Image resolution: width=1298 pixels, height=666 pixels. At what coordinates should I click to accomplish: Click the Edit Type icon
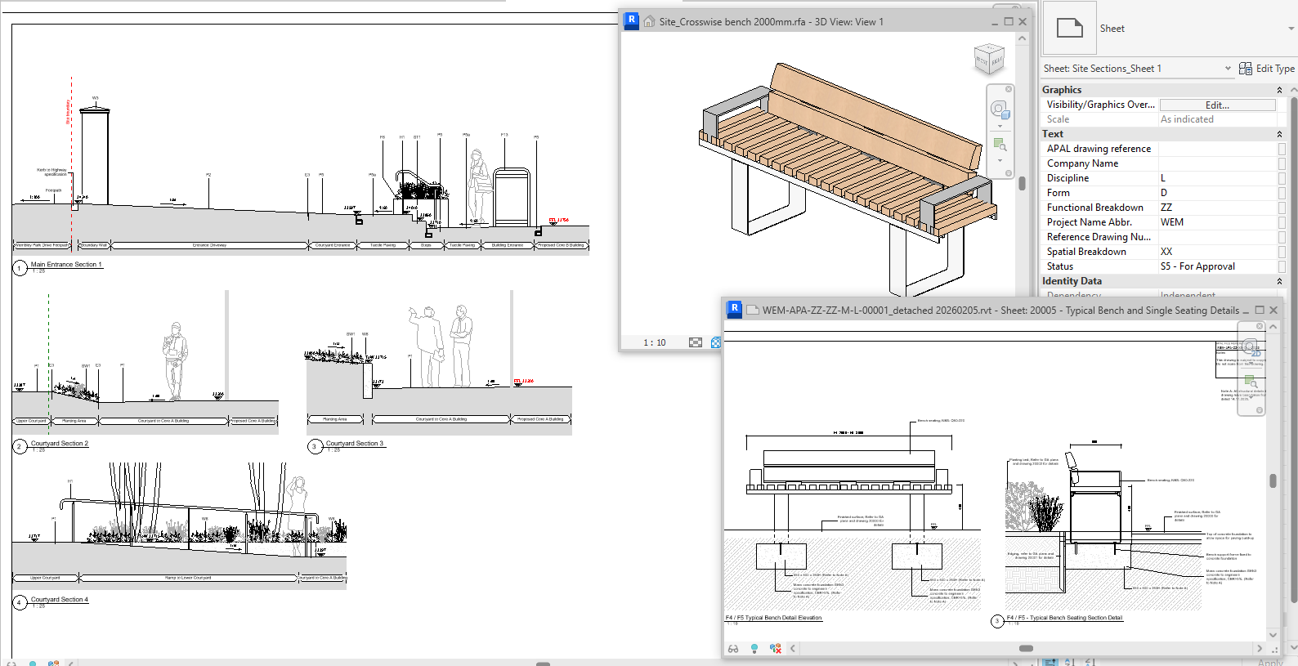tap(1246, 69)
